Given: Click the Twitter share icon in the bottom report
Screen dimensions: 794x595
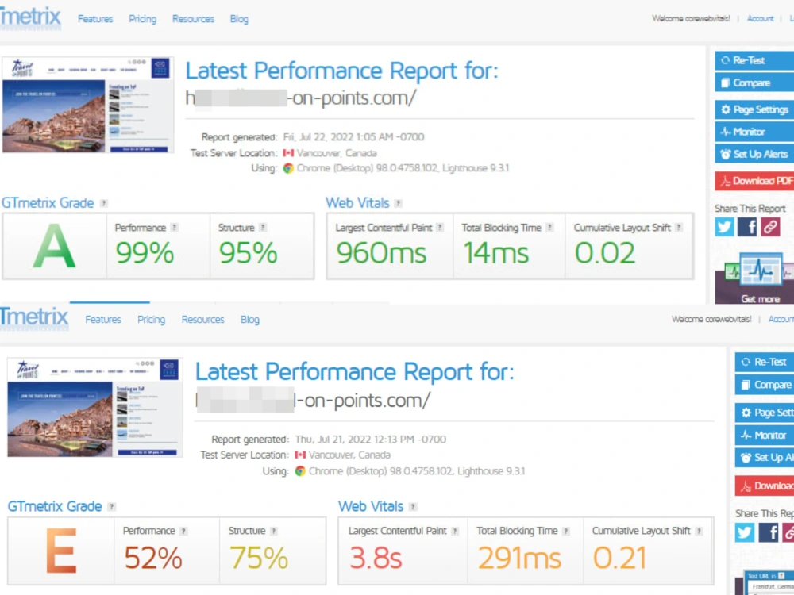Looking at the screenshot, I should point(745,533).
